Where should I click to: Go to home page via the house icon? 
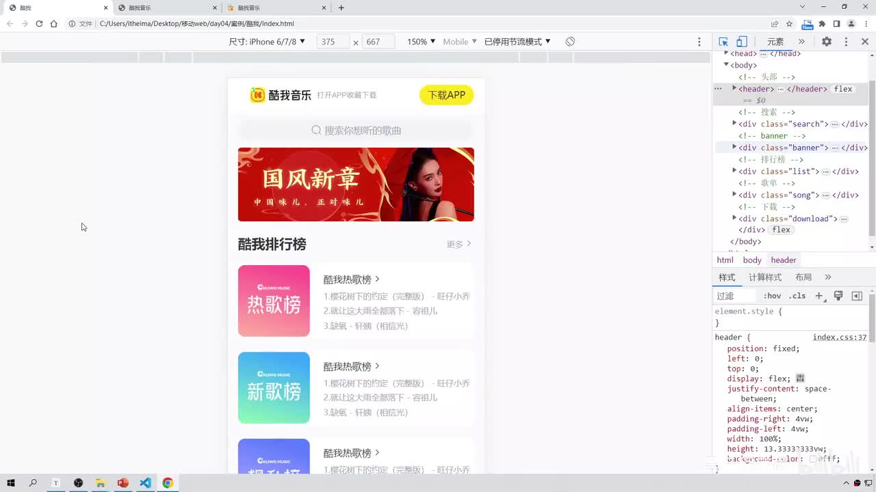tap(53, 24)
